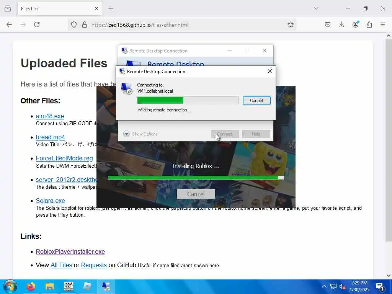Open Firefox from the taskbar
Screen dimensions: 392x294
click(31, 286)
